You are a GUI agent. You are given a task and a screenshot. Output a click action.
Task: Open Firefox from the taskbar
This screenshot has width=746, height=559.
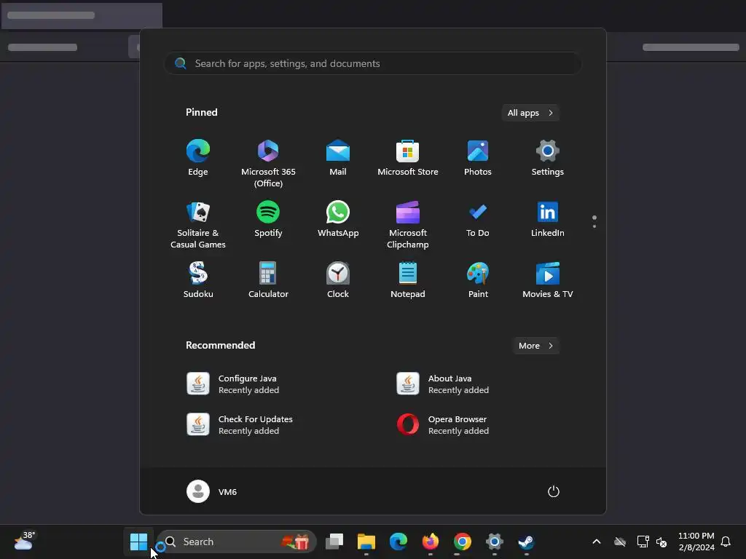click(431, 542)
